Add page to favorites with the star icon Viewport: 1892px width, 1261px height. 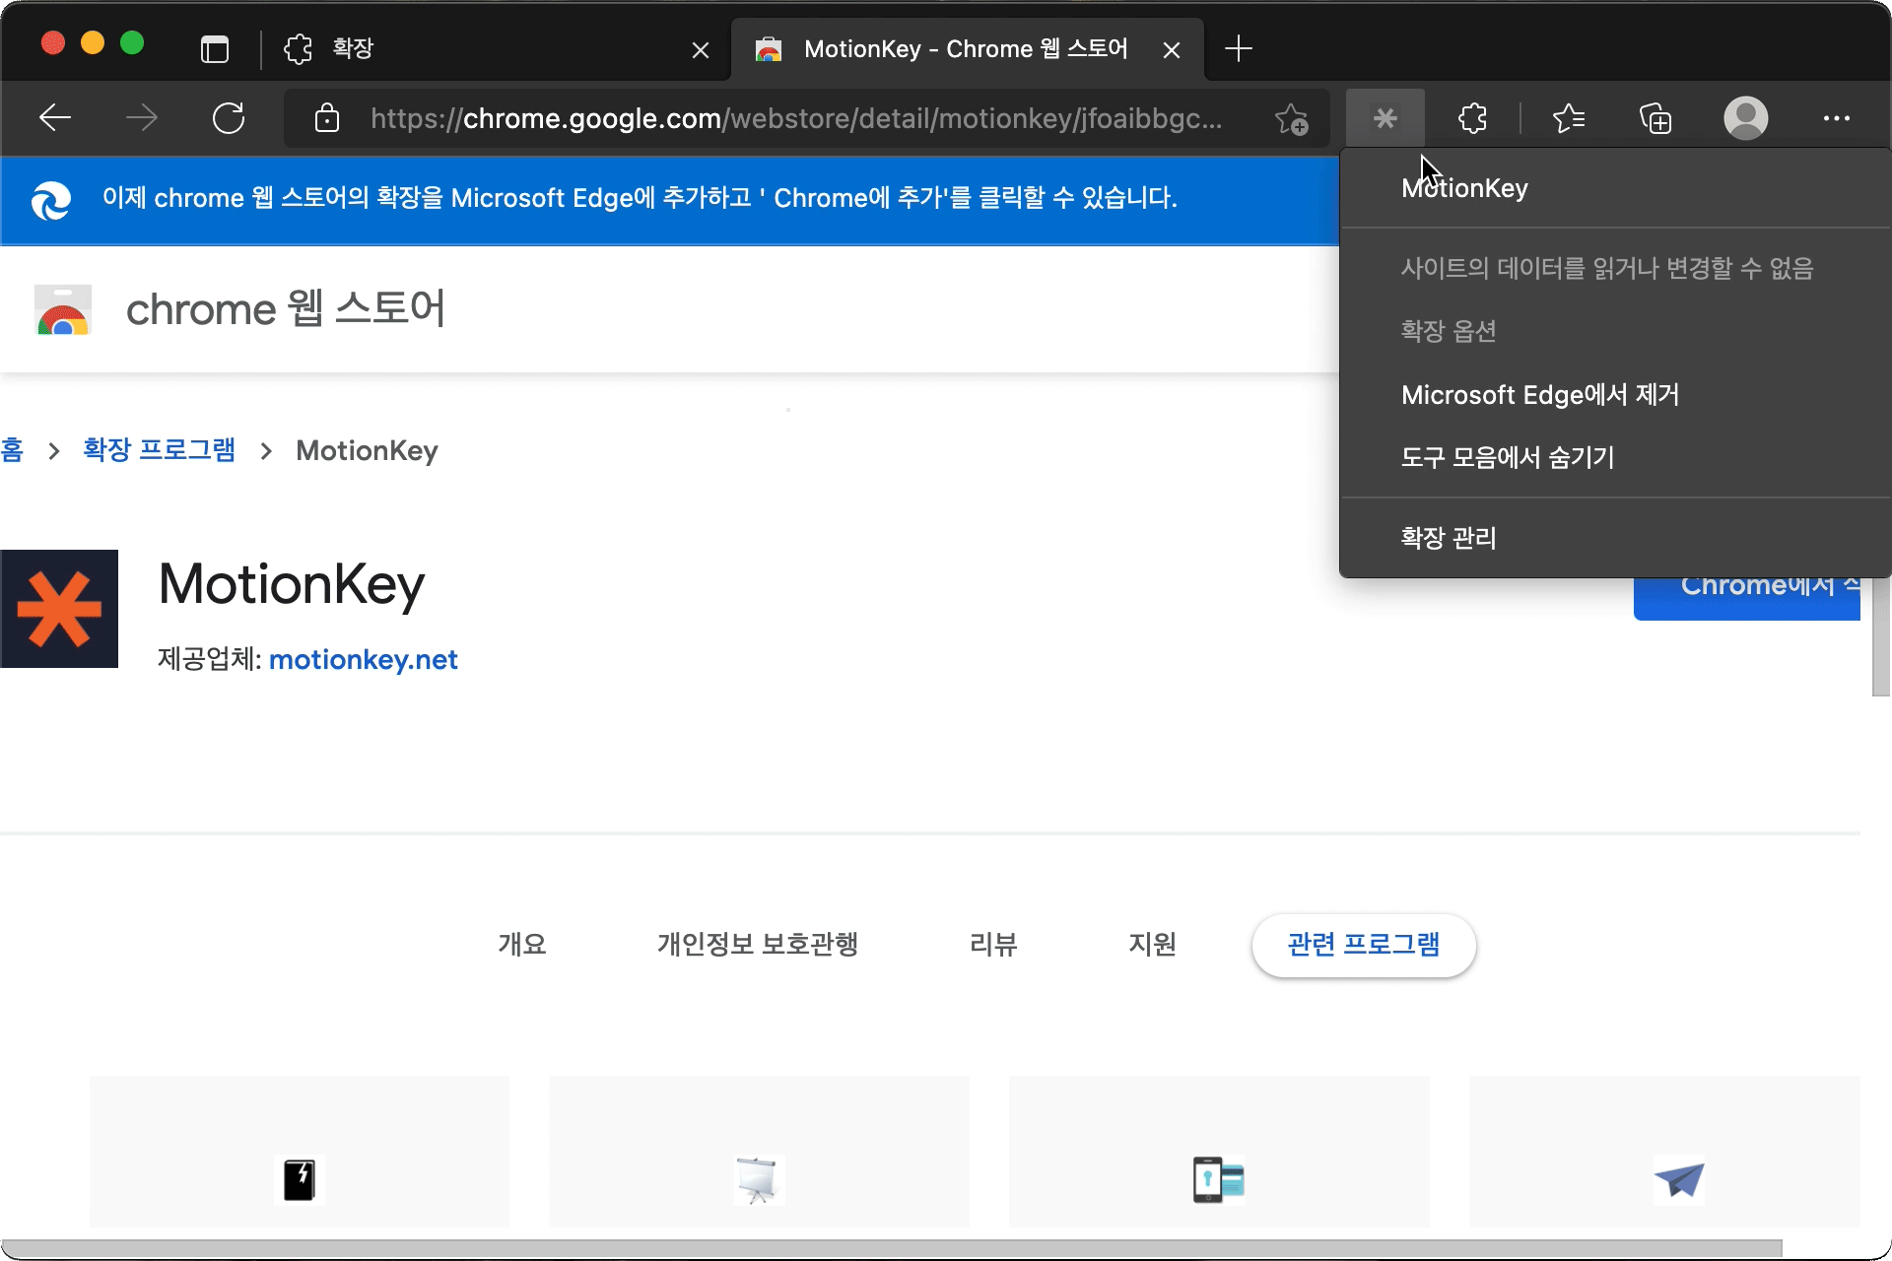click(1289, 119)
